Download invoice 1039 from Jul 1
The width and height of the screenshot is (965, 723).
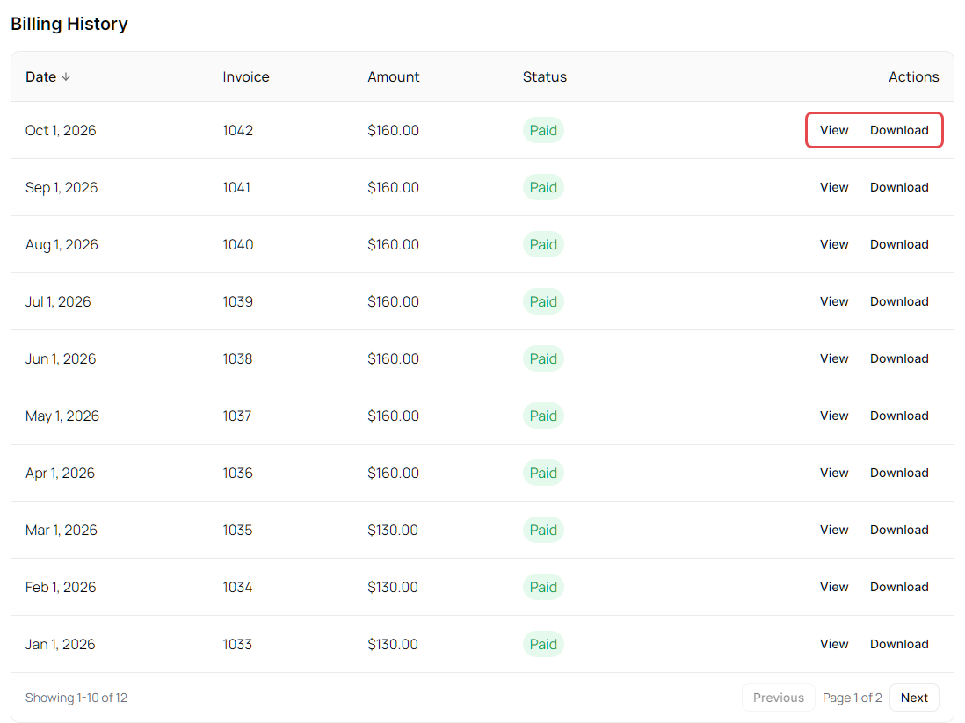click(899, 301)
